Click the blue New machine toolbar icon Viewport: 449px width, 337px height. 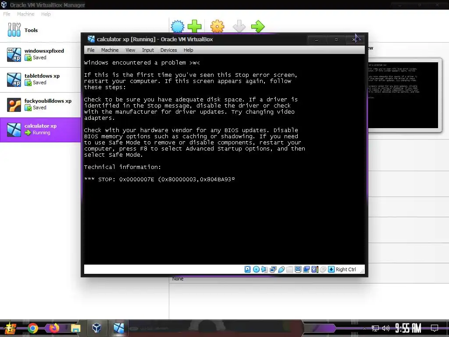point(178,26)
